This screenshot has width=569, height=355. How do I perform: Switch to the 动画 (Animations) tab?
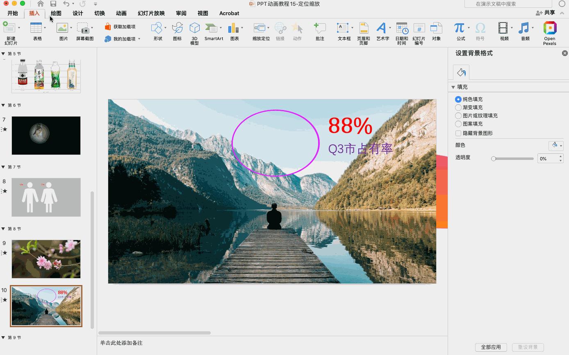[x=121, y=13]
